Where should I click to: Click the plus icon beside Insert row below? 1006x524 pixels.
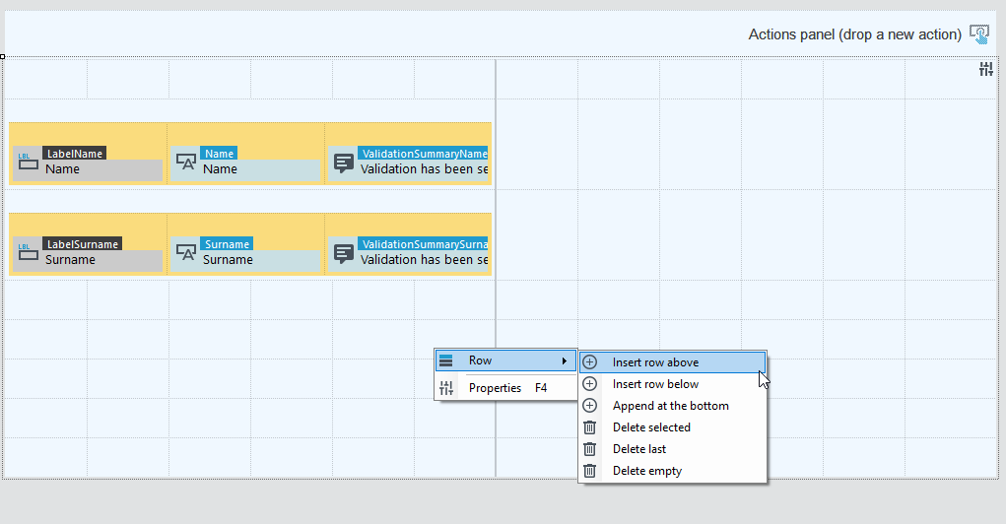[x=589, y=384]
